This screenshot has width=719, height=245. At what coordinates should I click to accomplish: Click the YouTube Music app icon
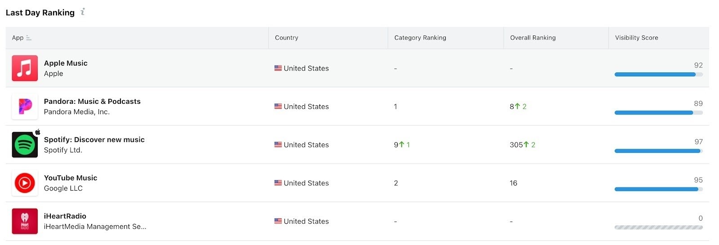coord(25,183)
